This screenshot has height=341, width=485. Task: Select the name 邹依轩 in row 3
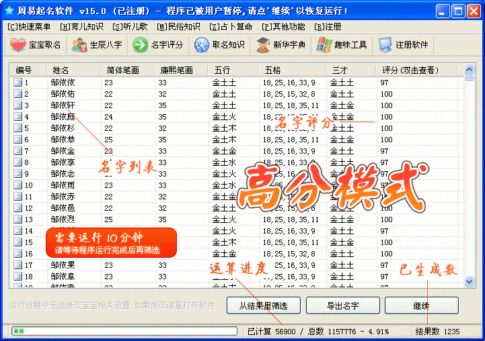click(x=63, y=105)
